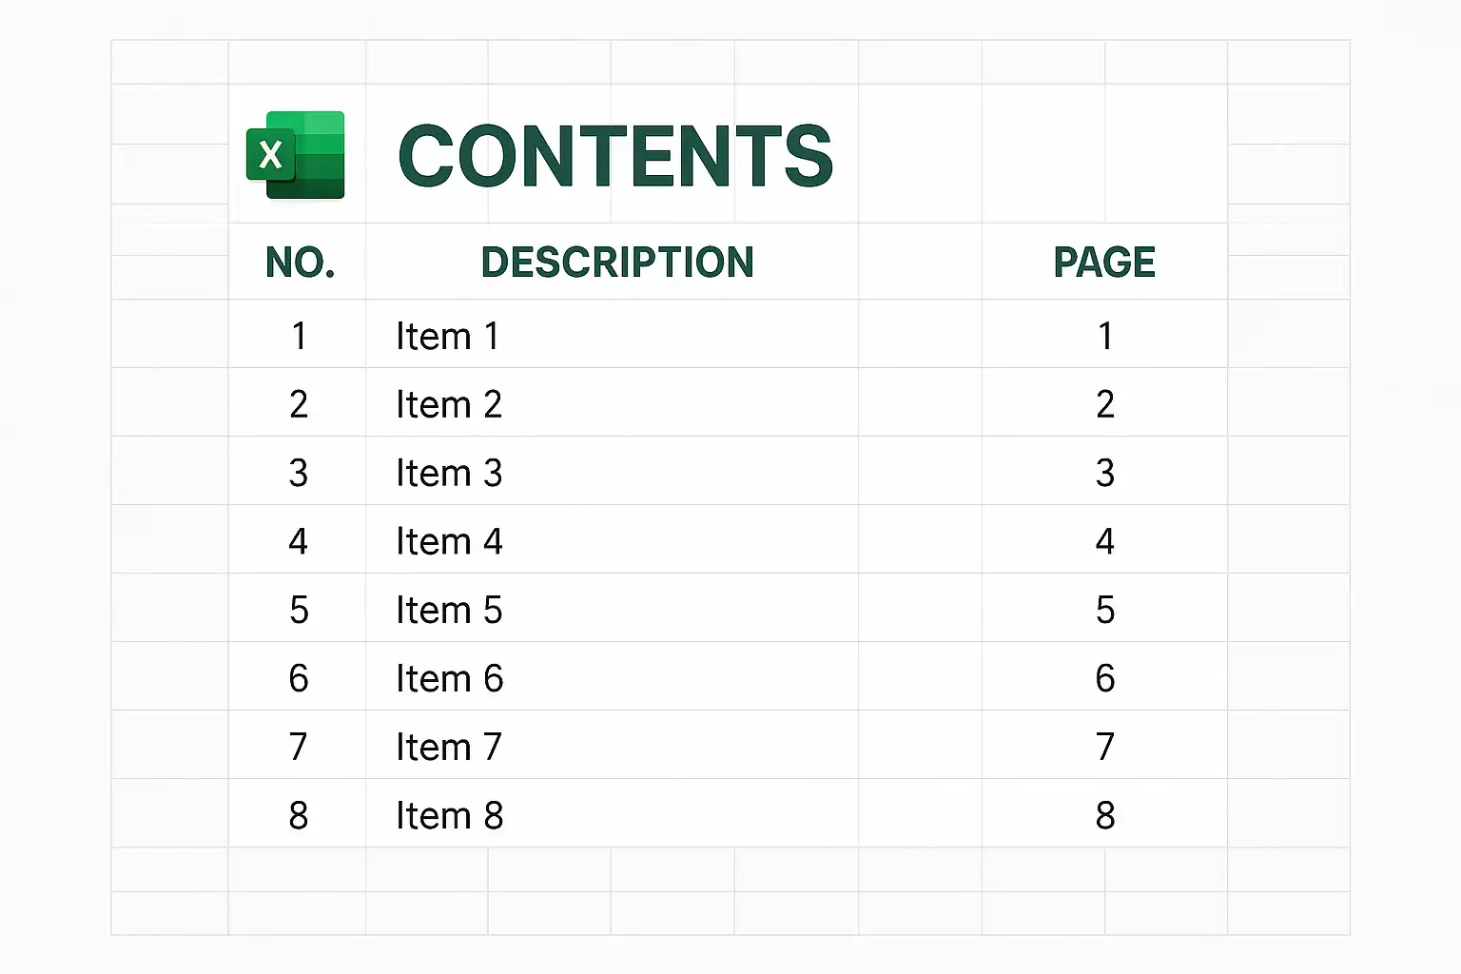Click page number 1 in PAGE column
1461x974 pixels.
(1105, 336)
